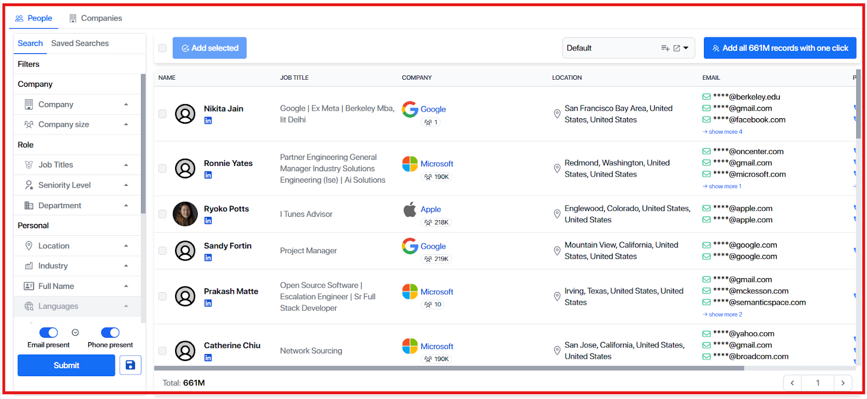
Task: Click circled chevron between the toggles
Action: [x=75, y=332]
